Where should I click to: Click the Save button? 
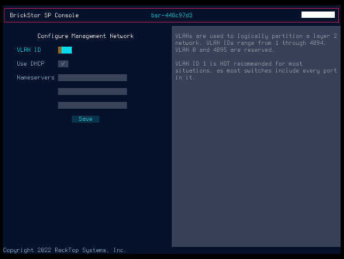pos(86,119)
